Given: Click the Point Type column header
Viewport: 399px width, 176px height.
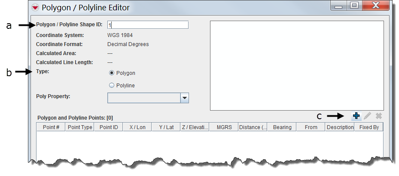Looking at the screenshot, I should click(x=80, y=127).
